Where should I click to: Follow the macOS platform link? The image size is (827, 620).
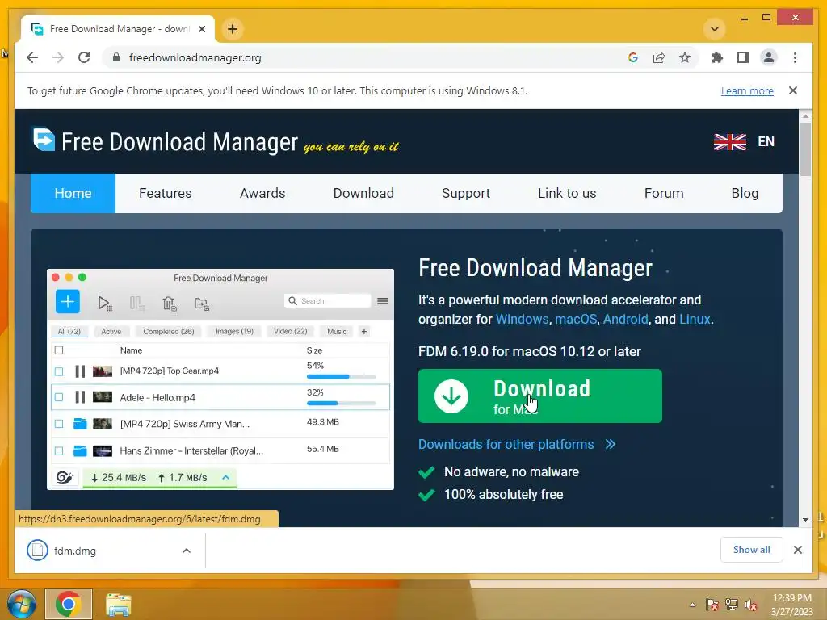(576, 320)
